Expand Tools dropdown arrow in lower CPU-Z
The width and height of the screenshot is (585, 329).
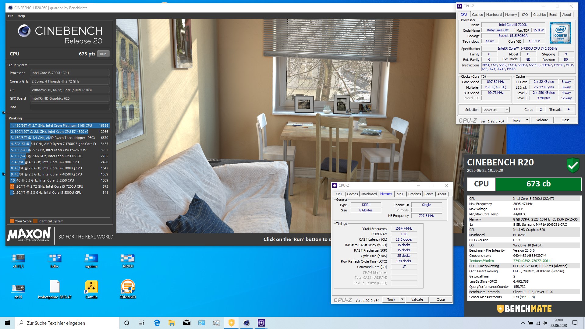pyautogui.click(x=402, y=300)
